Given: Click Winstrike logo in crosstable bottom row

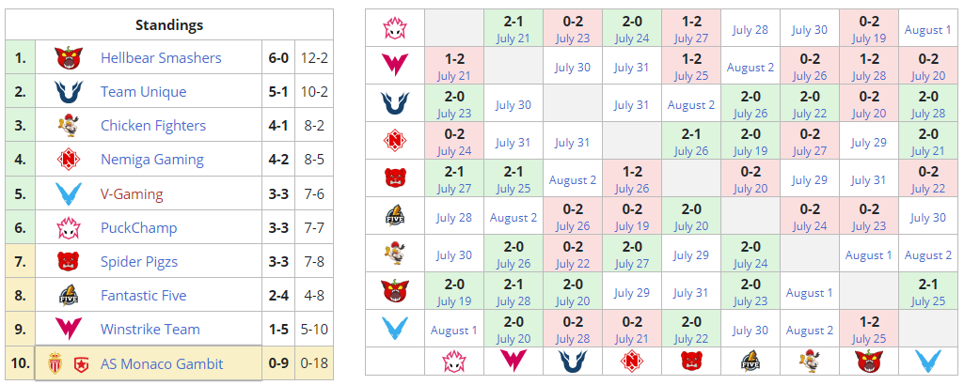Looking at the screenshot, I should [x=513, y=362].
